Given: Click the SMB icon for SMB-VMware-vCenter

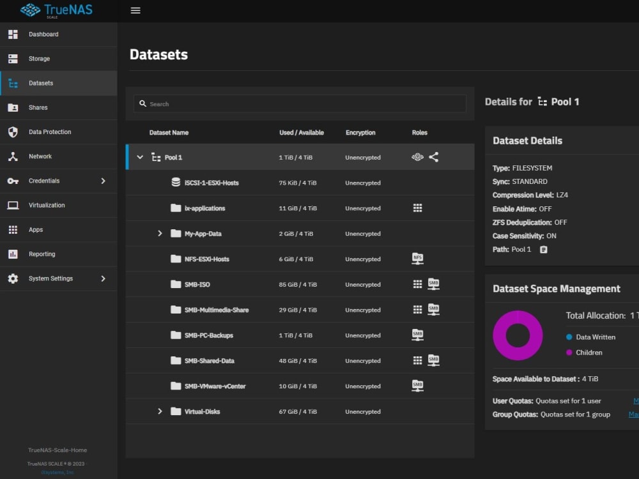Looking at the screenshot, I should (x=417, y=386).
